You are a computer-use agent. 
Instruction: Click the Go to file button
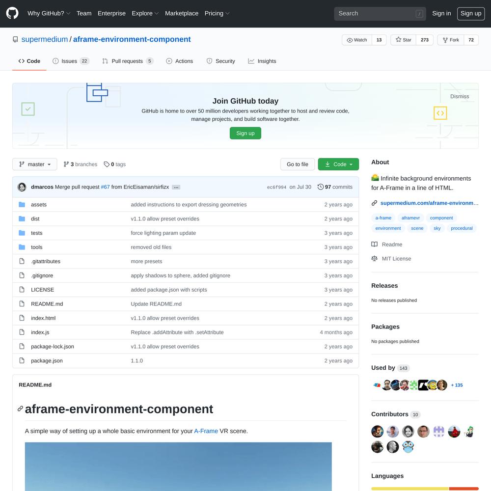pos(298,164)
